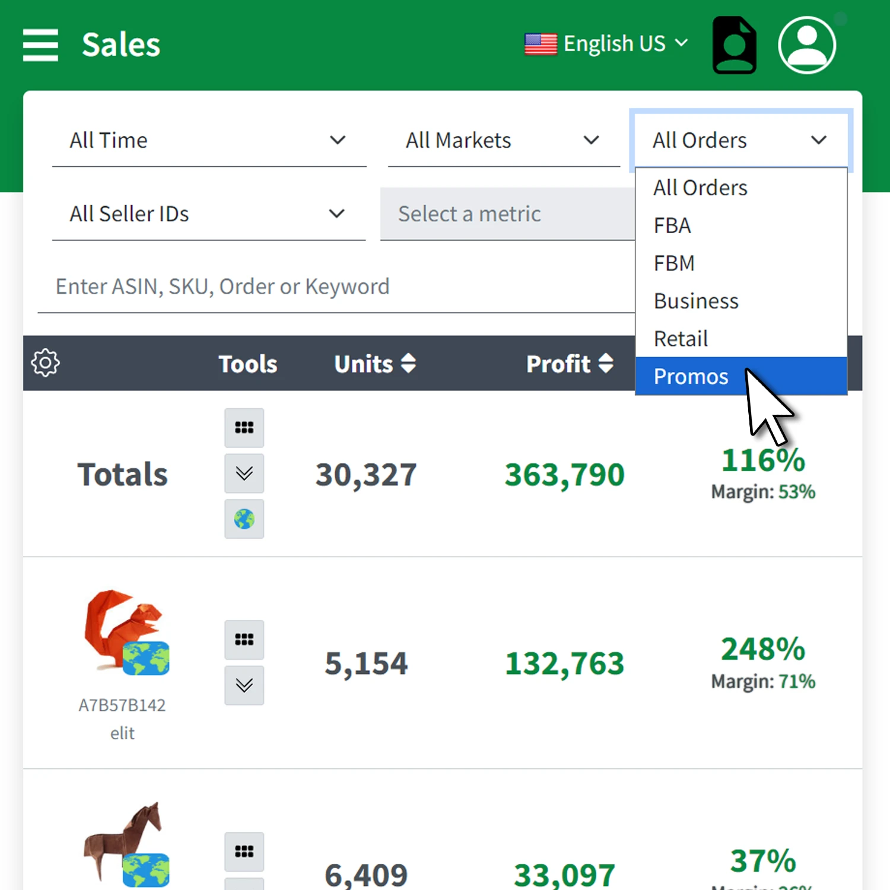890x890 pixels.
Task: Click profit value 33,097
Action: (x=565, y=875)
